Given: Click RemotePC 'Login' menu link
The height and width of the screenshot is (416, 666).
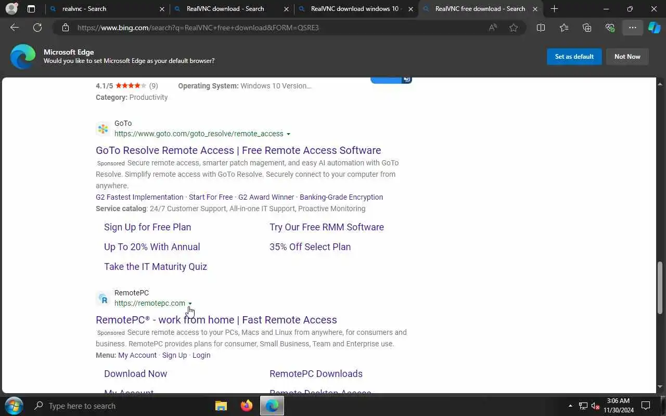Looking at the screenshot, I should pyautogui.click(x=201, y=355).
